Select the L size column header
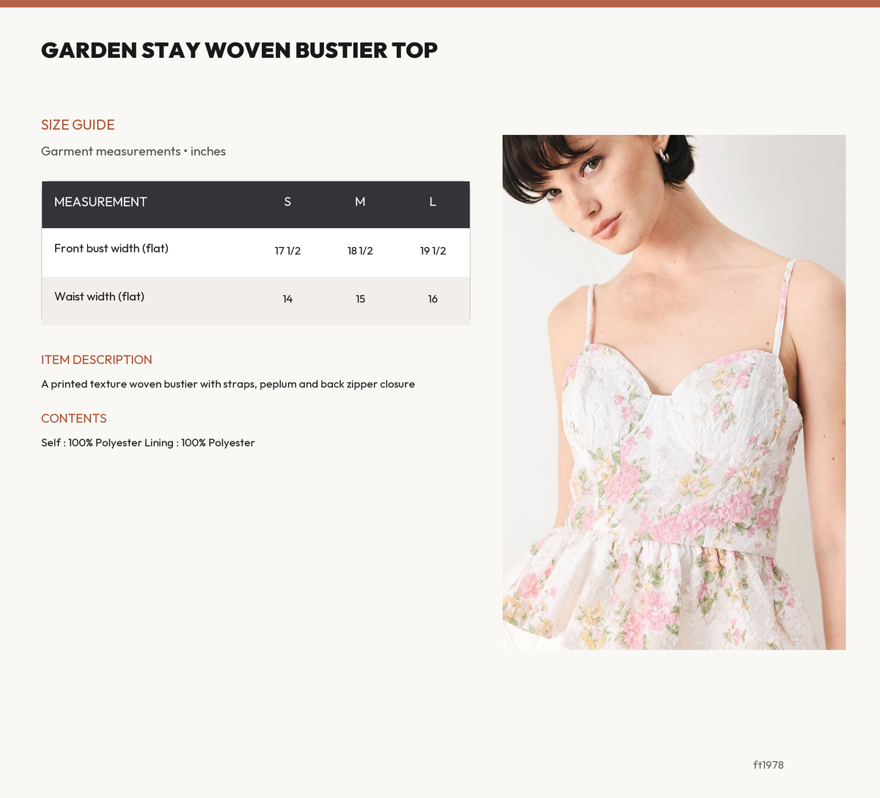 433,202
